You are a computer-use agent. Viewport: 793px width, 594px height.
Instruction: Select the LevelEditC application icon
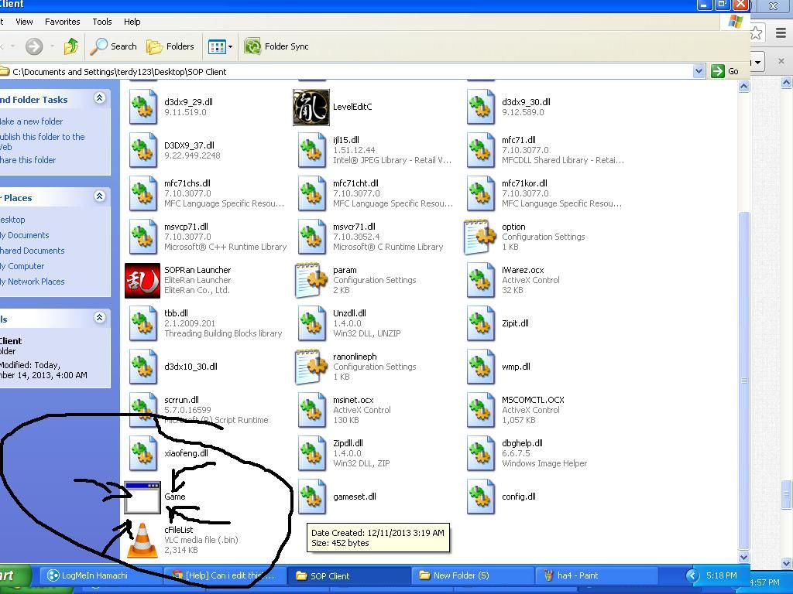[x=311, y=108]
